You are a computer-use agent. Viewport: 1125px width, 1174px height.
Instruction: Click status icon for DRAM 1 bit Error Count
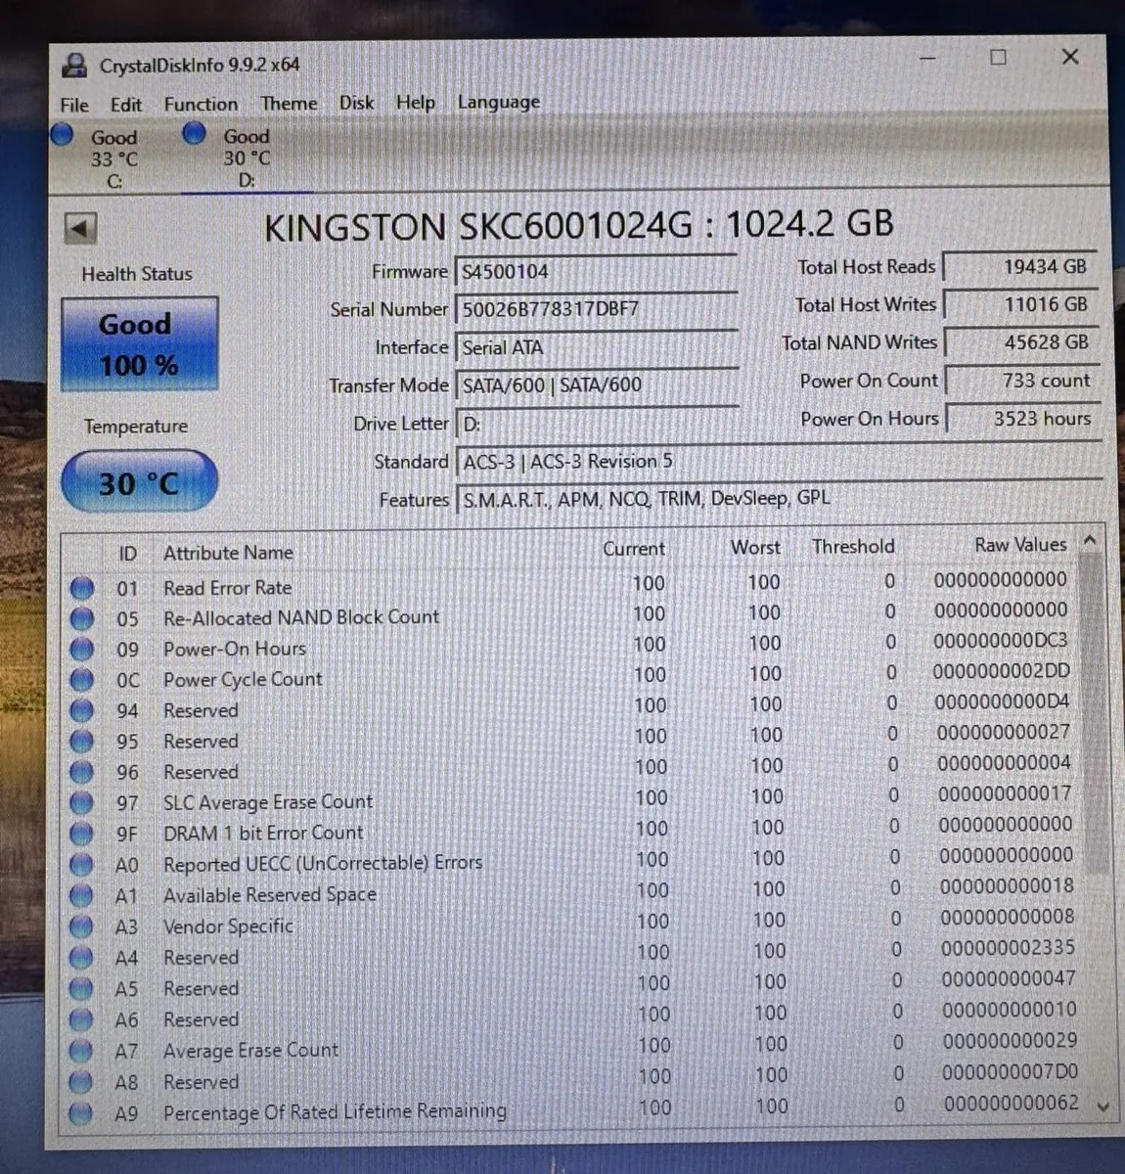tap(82, 835)
